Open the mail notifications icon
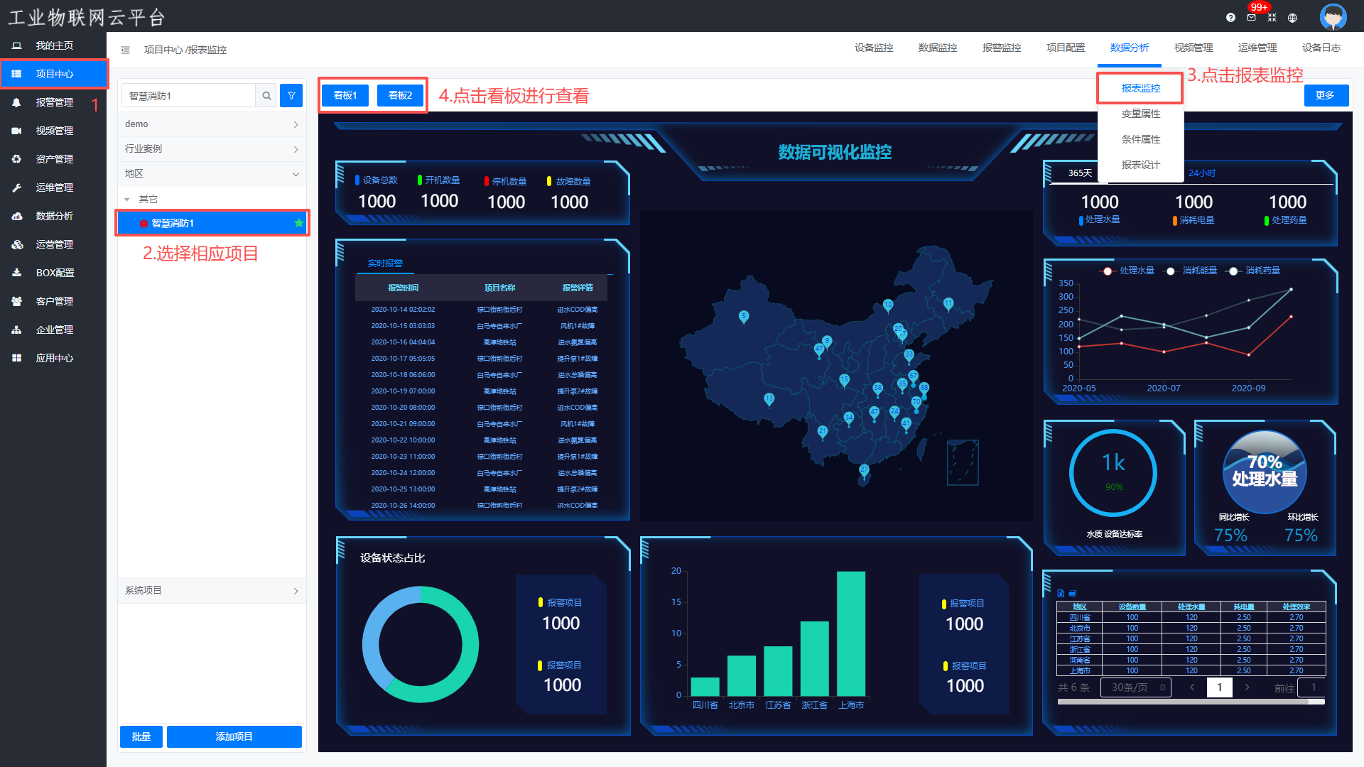Screen dimensions: 1364x767 [x=1251, y=18]
